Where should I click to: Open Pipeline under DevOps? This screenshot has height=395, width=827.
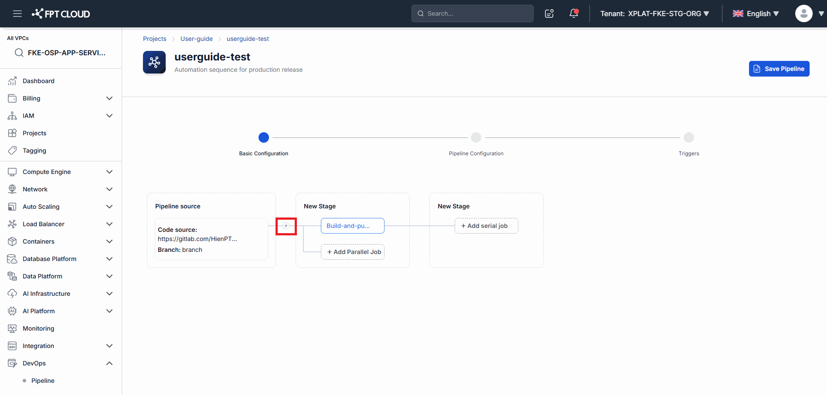point(43,381)
